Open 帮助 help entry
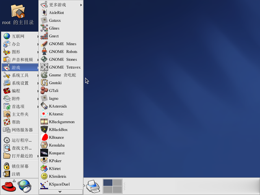This screenshot has width=260, height=195. tap(20, 122)
